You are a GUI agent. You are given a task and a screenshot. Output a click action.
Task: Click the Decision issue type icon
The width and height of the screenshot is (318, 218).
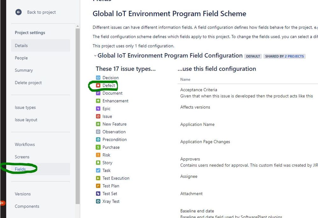pos(98,78)
